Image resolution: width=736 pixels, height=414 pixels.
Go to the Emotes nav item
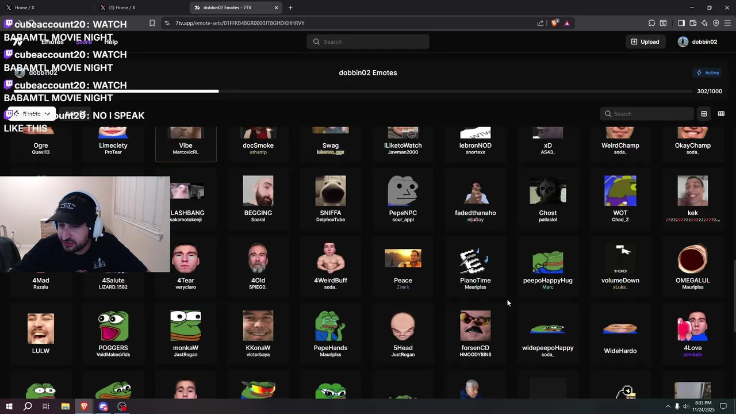52,42
